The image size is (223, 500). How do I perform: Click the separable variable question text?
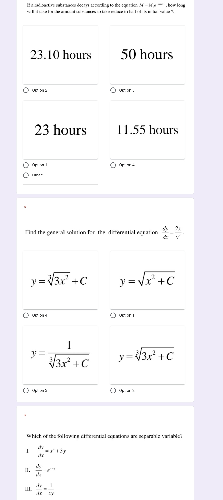105,436
